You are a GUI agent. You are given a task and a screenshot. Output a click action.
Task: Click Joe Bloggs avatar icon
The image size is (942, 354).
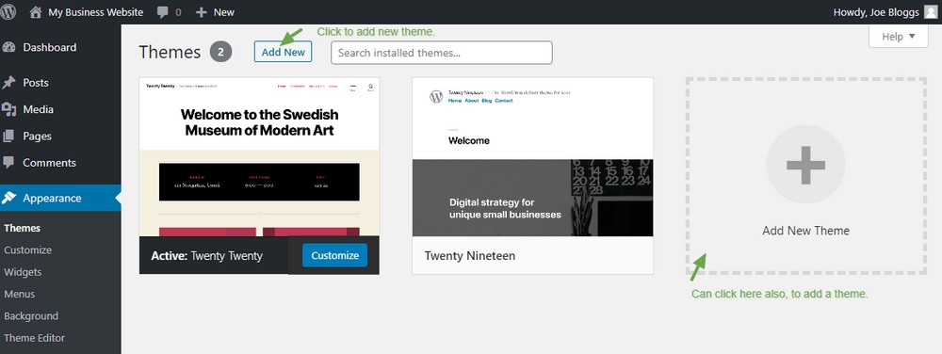click(931, 12)
